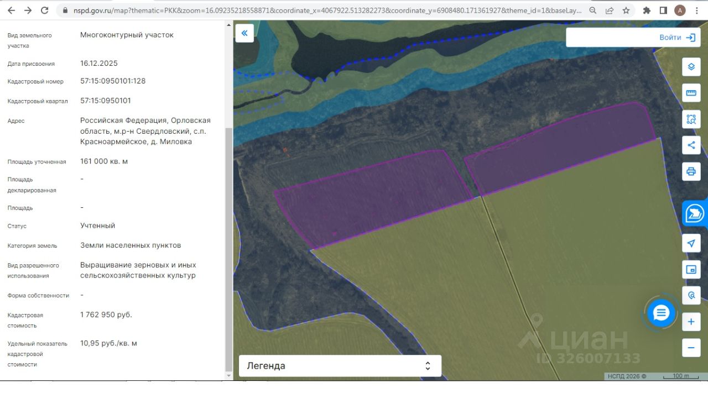Bookmark this page with the star
Screen dimensions: 708x398
click(x=626, y=11)
